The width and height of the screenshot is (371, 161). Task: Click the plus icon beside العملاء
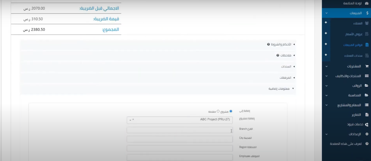(325, 23)
